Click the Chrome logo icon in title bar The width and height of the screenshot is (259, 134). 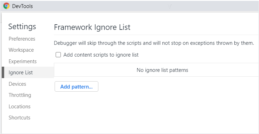(7, 6)
